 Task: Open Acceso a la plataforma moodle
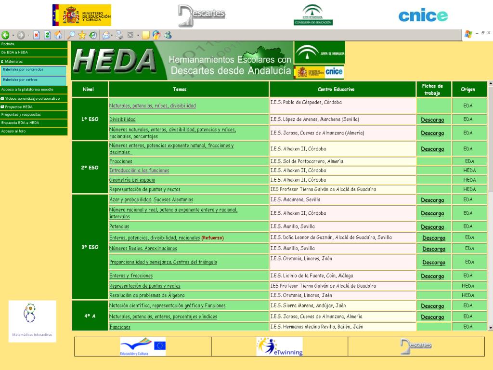pos(34,90)
